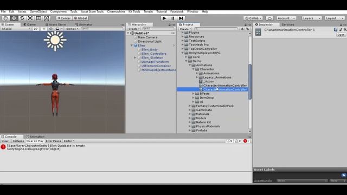Select Directional Light in Hierarchy

(x=150, y=41)
